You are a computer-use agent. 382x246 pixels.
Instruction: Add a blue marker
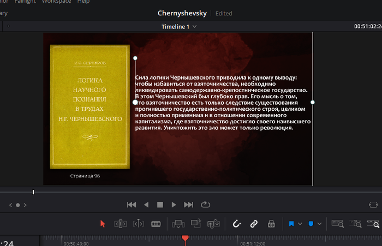tap(311, 224)
